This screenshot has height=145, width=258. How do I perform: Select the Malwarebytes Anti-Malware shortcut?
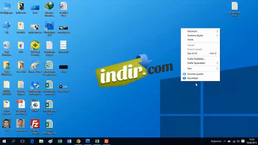(35, 87)
